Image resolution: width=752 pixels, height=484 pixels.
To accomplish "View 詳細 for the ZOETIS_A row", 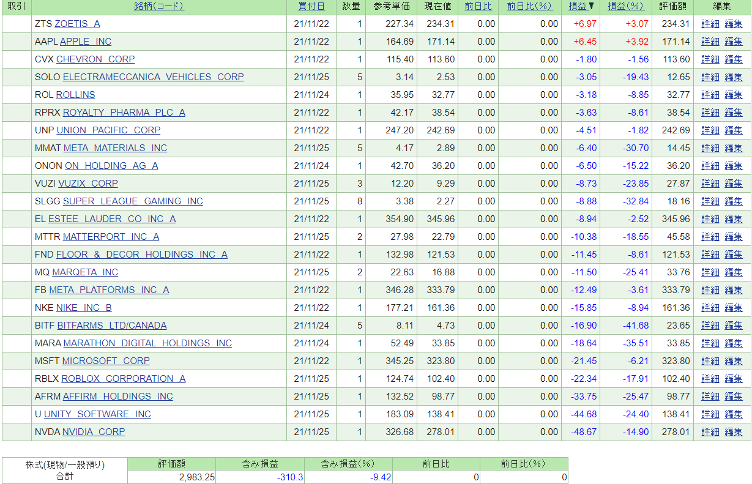I will [x=710, y=24].
